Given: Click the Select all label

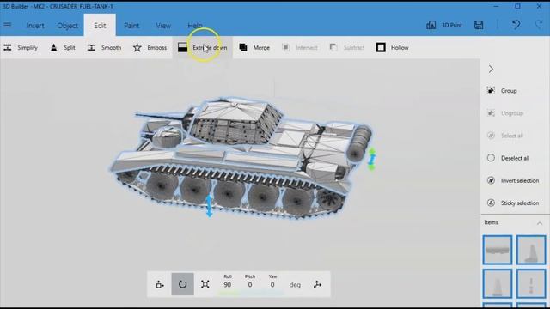Looking at the screenshot, I should 512,136.
